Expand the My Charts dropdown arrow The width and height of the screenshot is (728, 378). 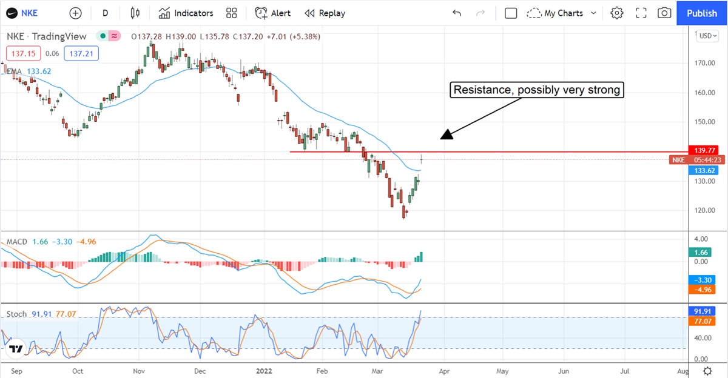[x=593, y=13]
